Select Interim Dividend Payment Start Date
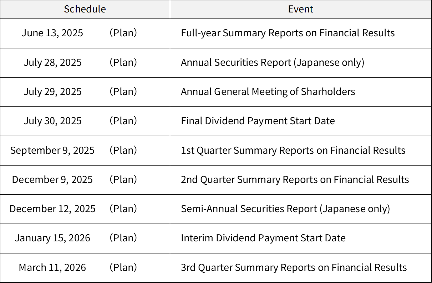432x283 pixels. (x=263, y=238)
